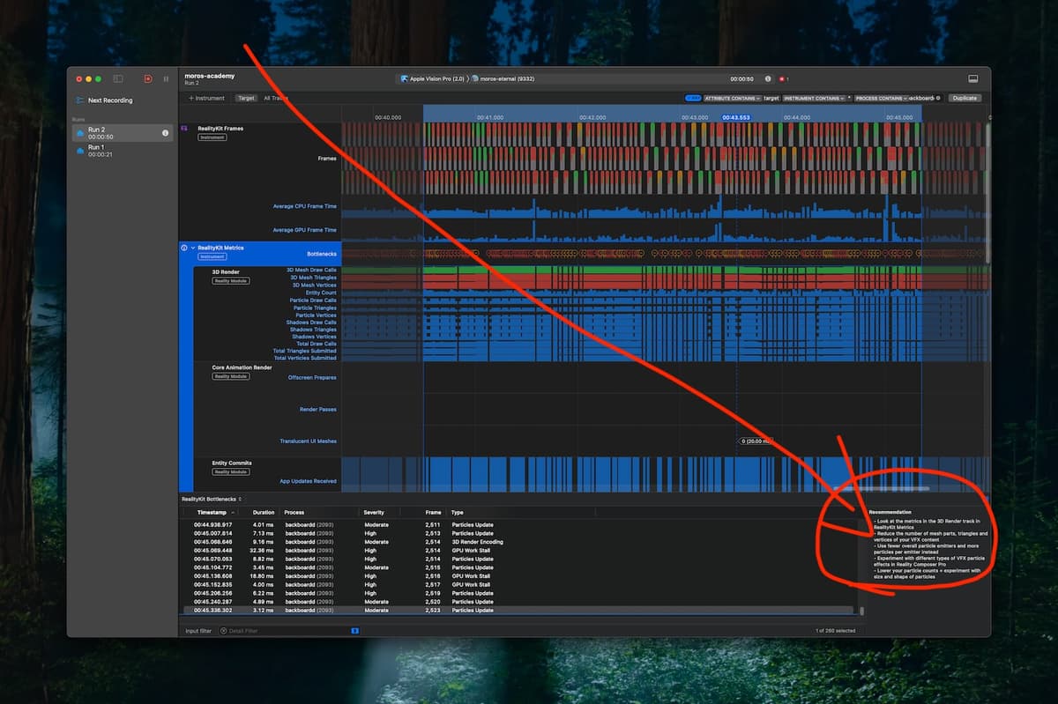Sort by the Frame column header
1058x704 pixels.
coord(432,512)
